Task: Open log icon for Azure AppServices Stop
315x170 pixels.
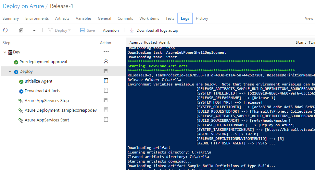Action: pos(106,100)
